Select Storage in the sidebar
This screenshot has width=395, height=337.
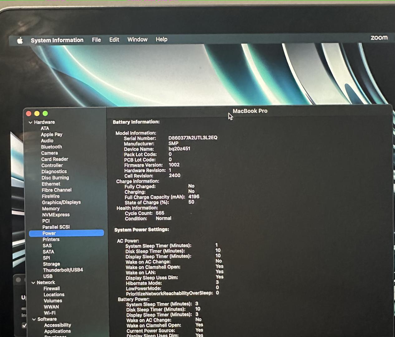(x=51, y=264)
